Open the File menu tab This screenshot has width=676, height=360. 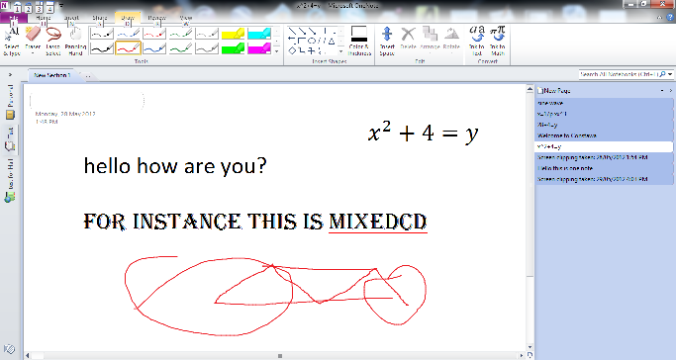(x=14, y=18)
